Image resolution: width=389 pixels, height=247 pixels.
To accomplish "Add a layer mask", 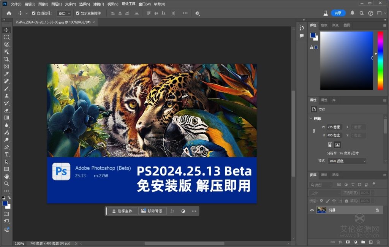I will pyautogui.click(x=348, y=242).
